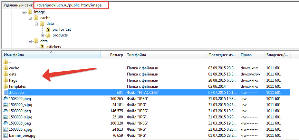The width and height of the screenshot is (299, 140).
Task: Click the 1503030.jpeg file icon
Action: point(6,111)
